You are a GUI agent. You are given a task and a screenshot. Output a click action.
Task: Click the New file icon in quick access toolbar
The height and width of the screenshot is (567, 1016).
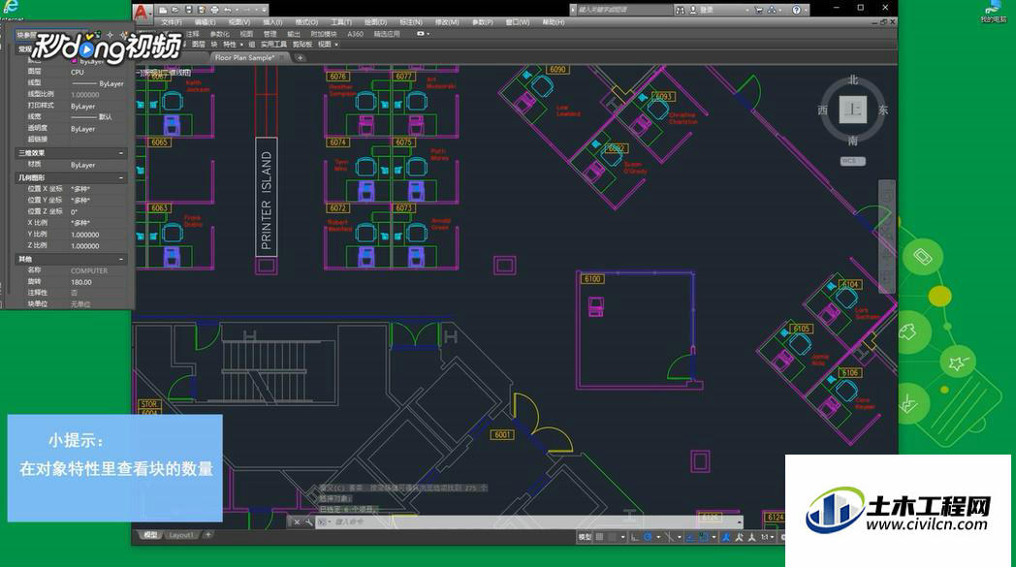(x=163, y=10)
